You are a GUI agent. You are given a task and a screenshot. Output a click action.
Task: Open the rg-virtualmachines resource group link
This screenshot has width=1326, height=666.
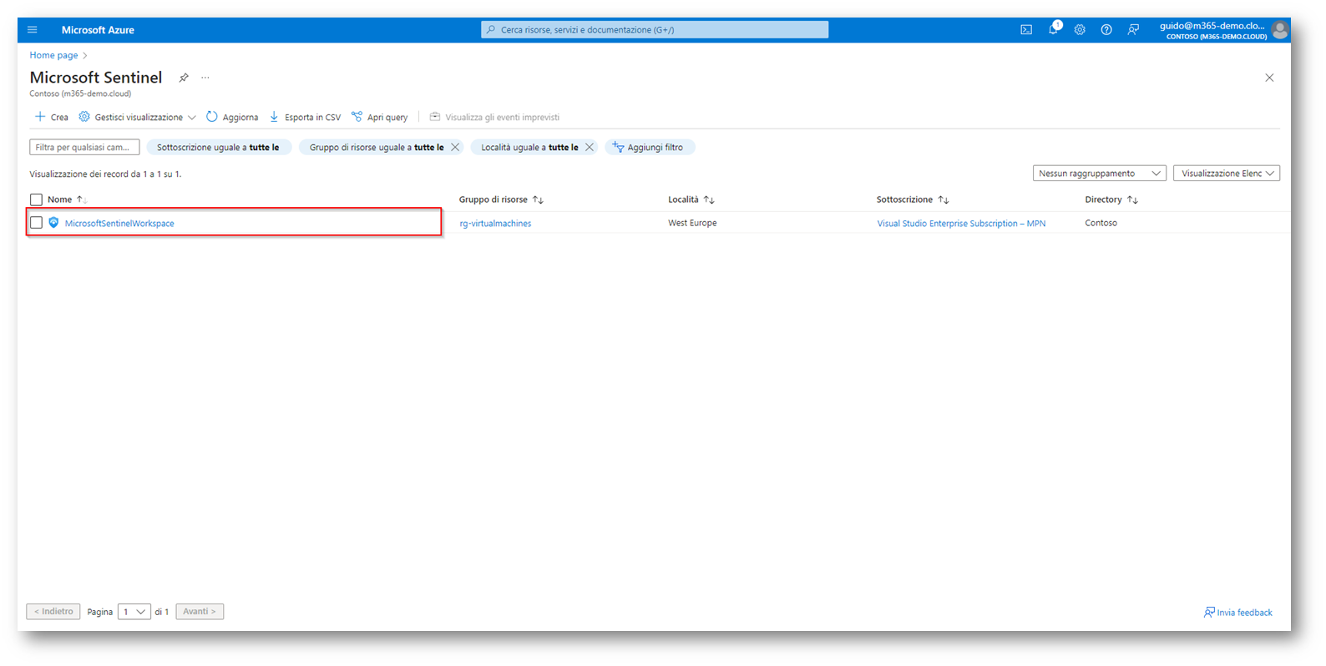coord(495,224)
